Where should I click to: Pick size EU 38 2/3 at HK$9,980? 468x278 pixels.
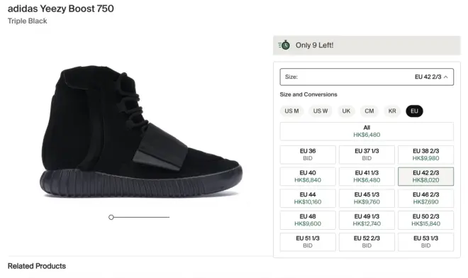425,155
